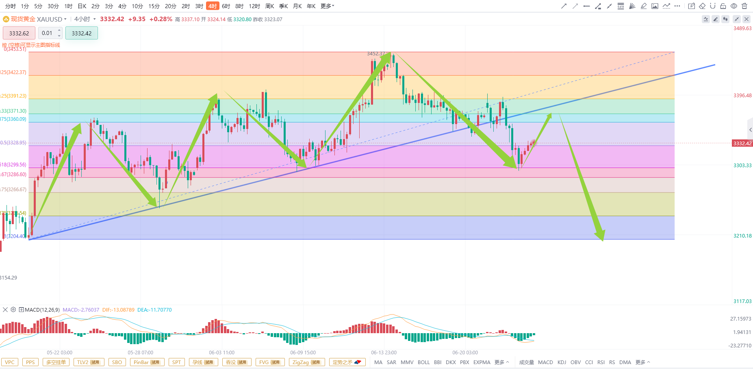Image resolution: width=753 pixels, height=371 pixels.
Task: Switch to the 30分 timeframe
Action: point(53,6)
